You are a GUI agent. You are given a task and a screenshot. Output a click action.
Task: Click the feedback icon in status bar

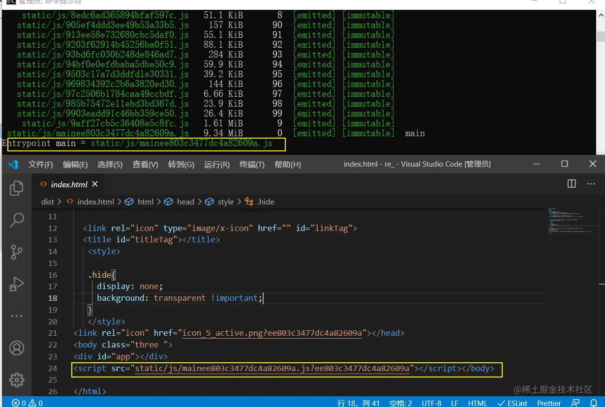click(x=575, y=403)
